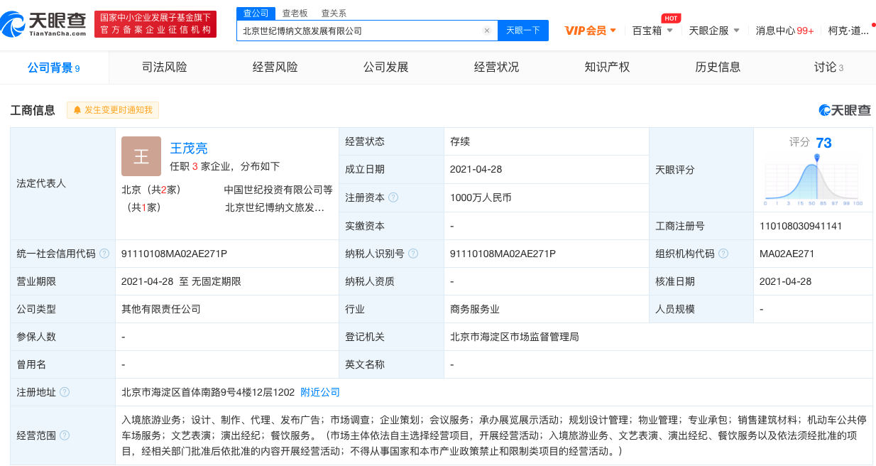The width and height of the screenshot is (876, 466).
Task: Click the 组织机构代码 value MA02AE271
Action: tap(787, 254)
